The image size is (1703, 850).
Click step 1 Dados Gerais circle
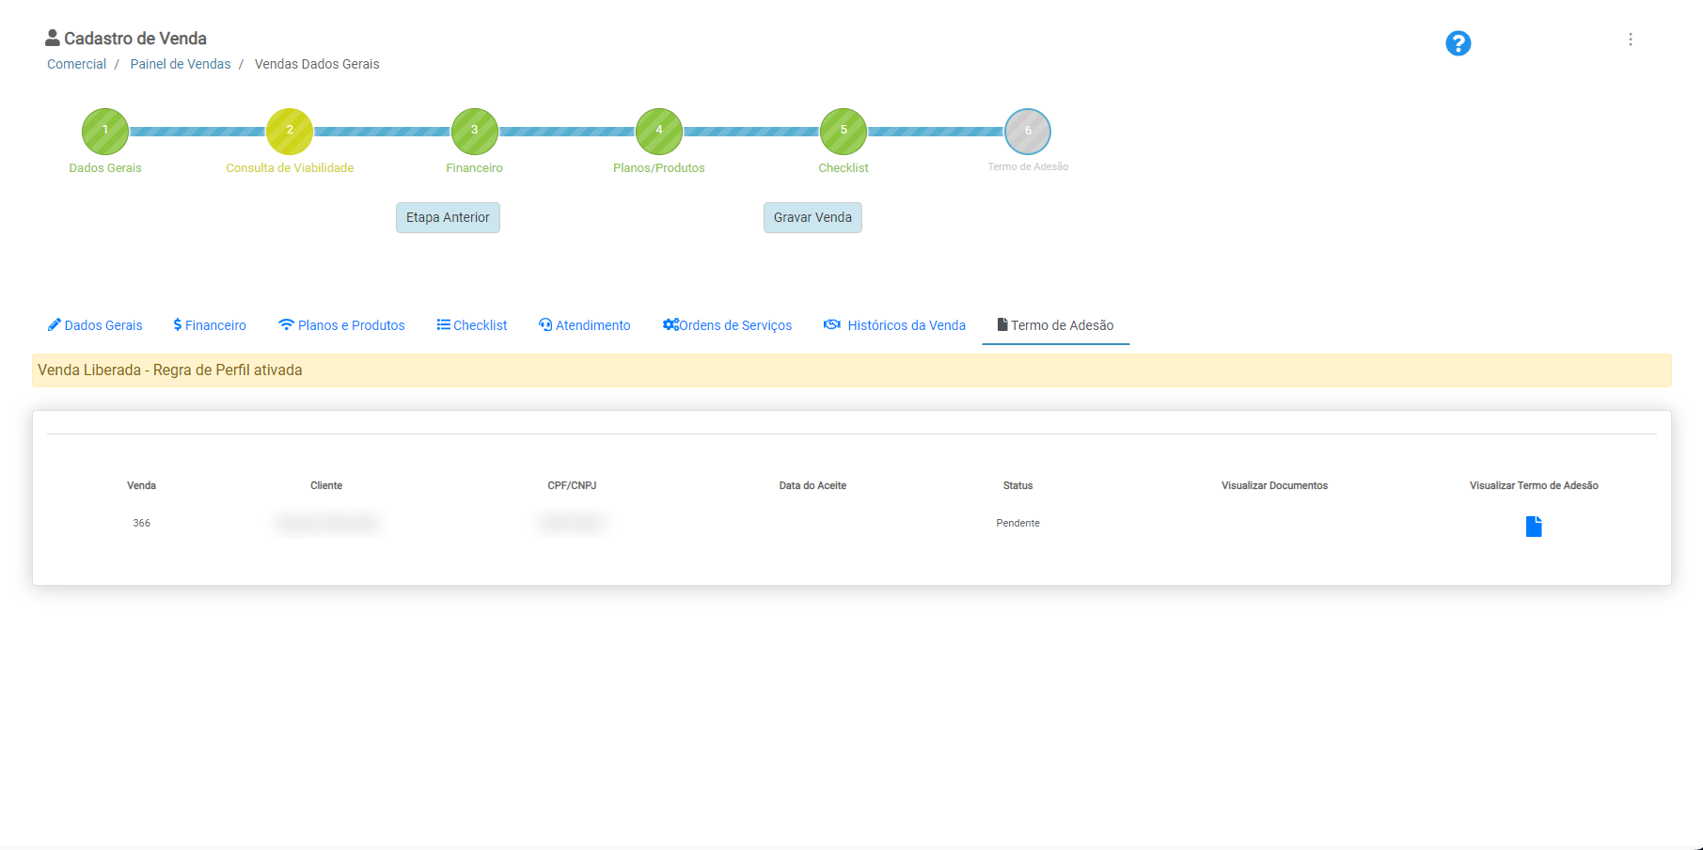click(x=105, y=132)
